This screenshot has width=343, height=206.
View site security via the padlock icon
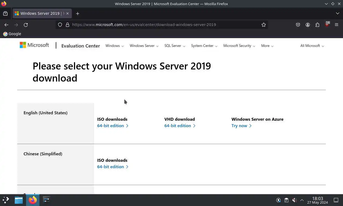click(68, 25)
